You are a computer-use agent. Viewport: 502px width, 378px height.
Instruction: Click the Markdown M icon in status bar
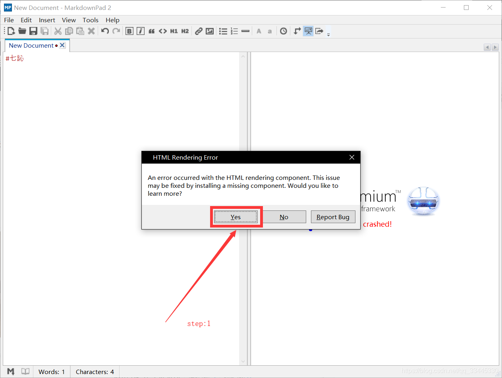coord(11,372)
